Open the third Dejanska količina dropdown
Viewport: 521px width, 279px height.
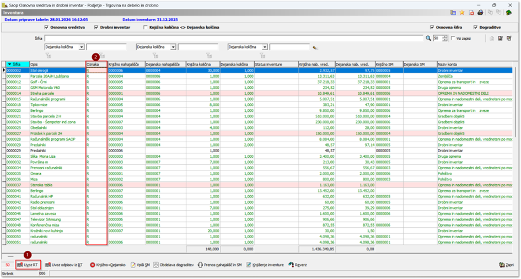click(265, 47)
